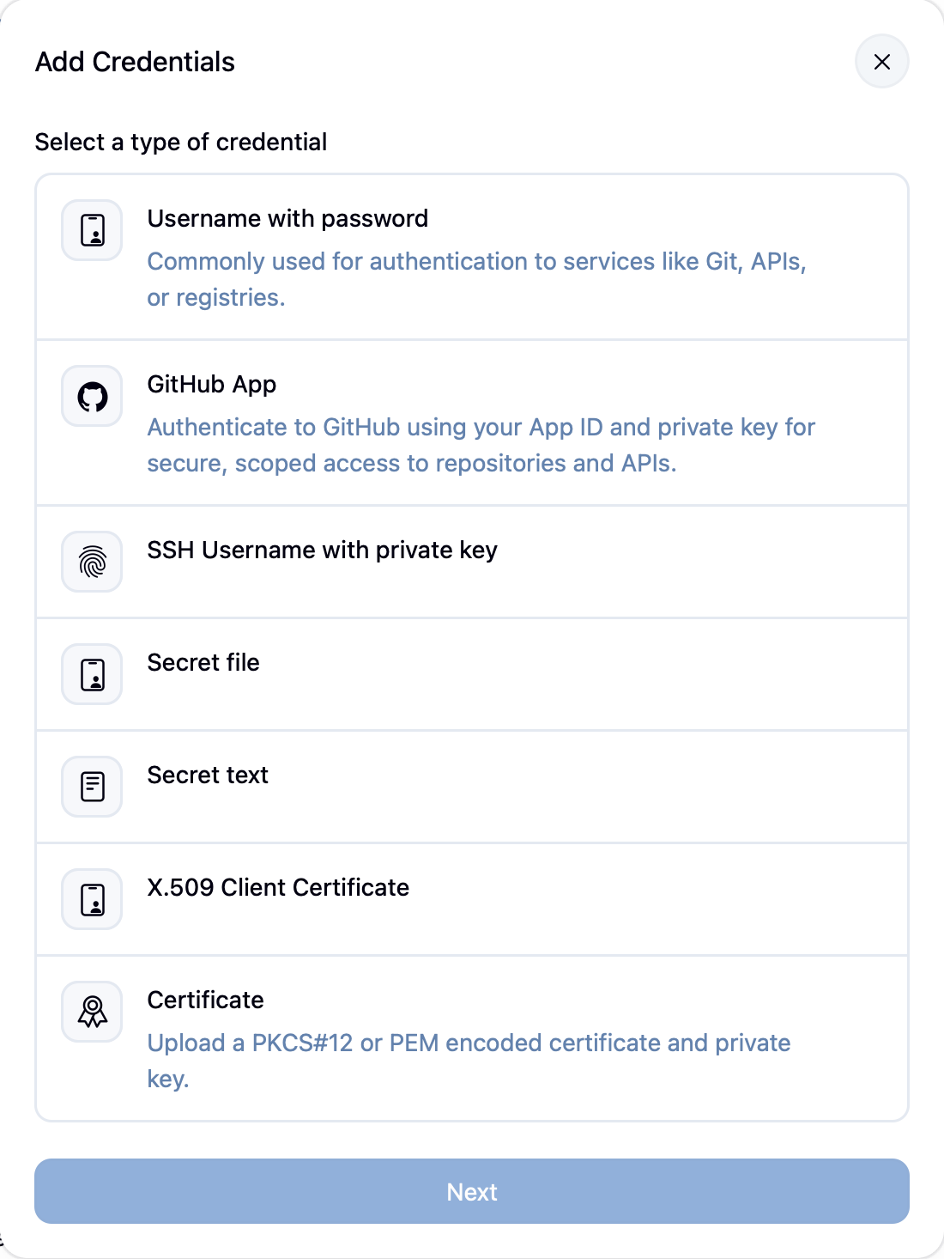Click the GitHub App description text
The image size is (944, 1259).
(x=481, y=445)
